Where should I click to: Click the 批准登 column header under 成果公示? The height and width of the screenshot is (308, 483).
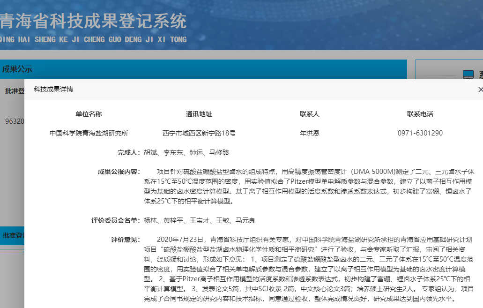click(x=14, y=91)
